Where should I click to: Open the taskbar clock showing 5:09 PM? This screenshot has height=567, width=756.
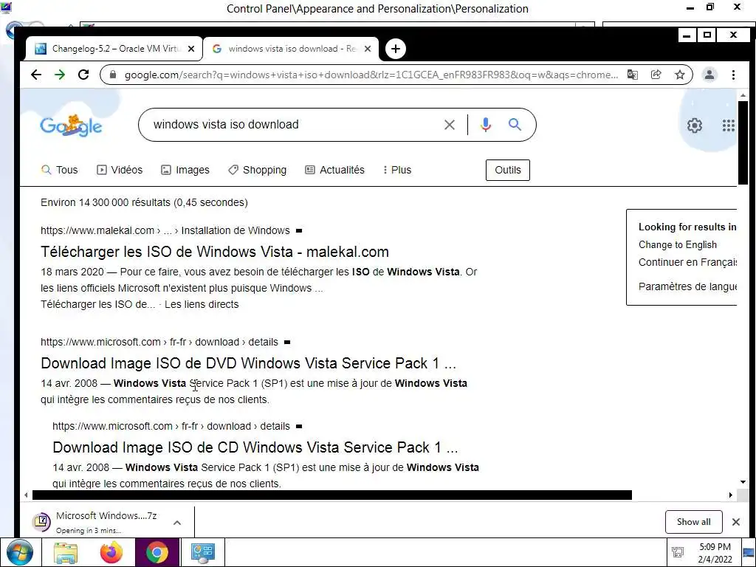click(x=715, y=553)
